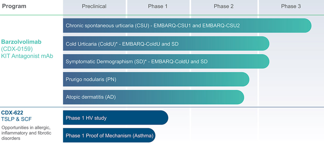Click the Phase 1 HV study bar

click(x=116, y=118)
